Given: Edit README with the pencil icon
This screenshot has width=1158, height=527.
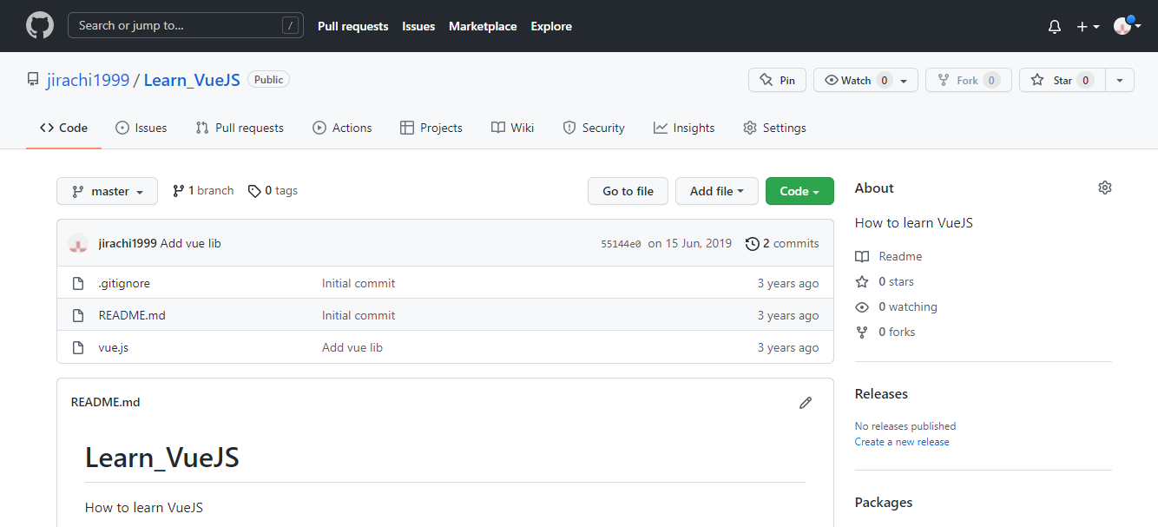Looking at the screenshot, I should (x=806, y=403).
